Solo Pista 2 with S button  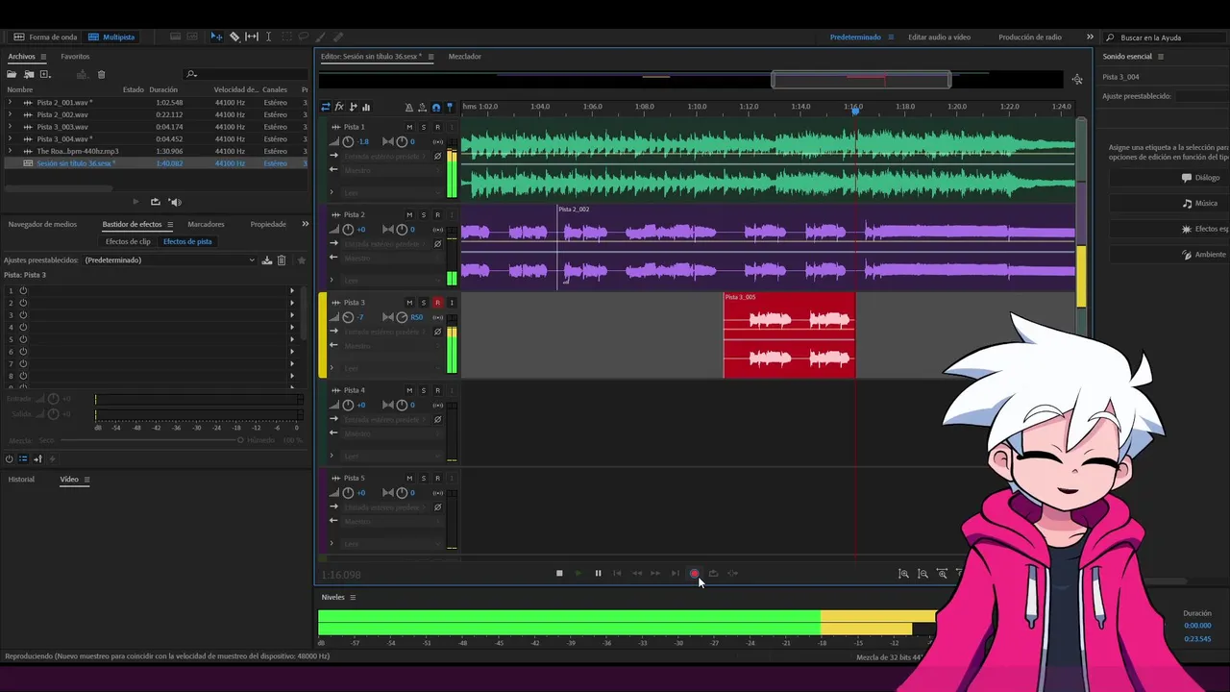coord(423,214)
